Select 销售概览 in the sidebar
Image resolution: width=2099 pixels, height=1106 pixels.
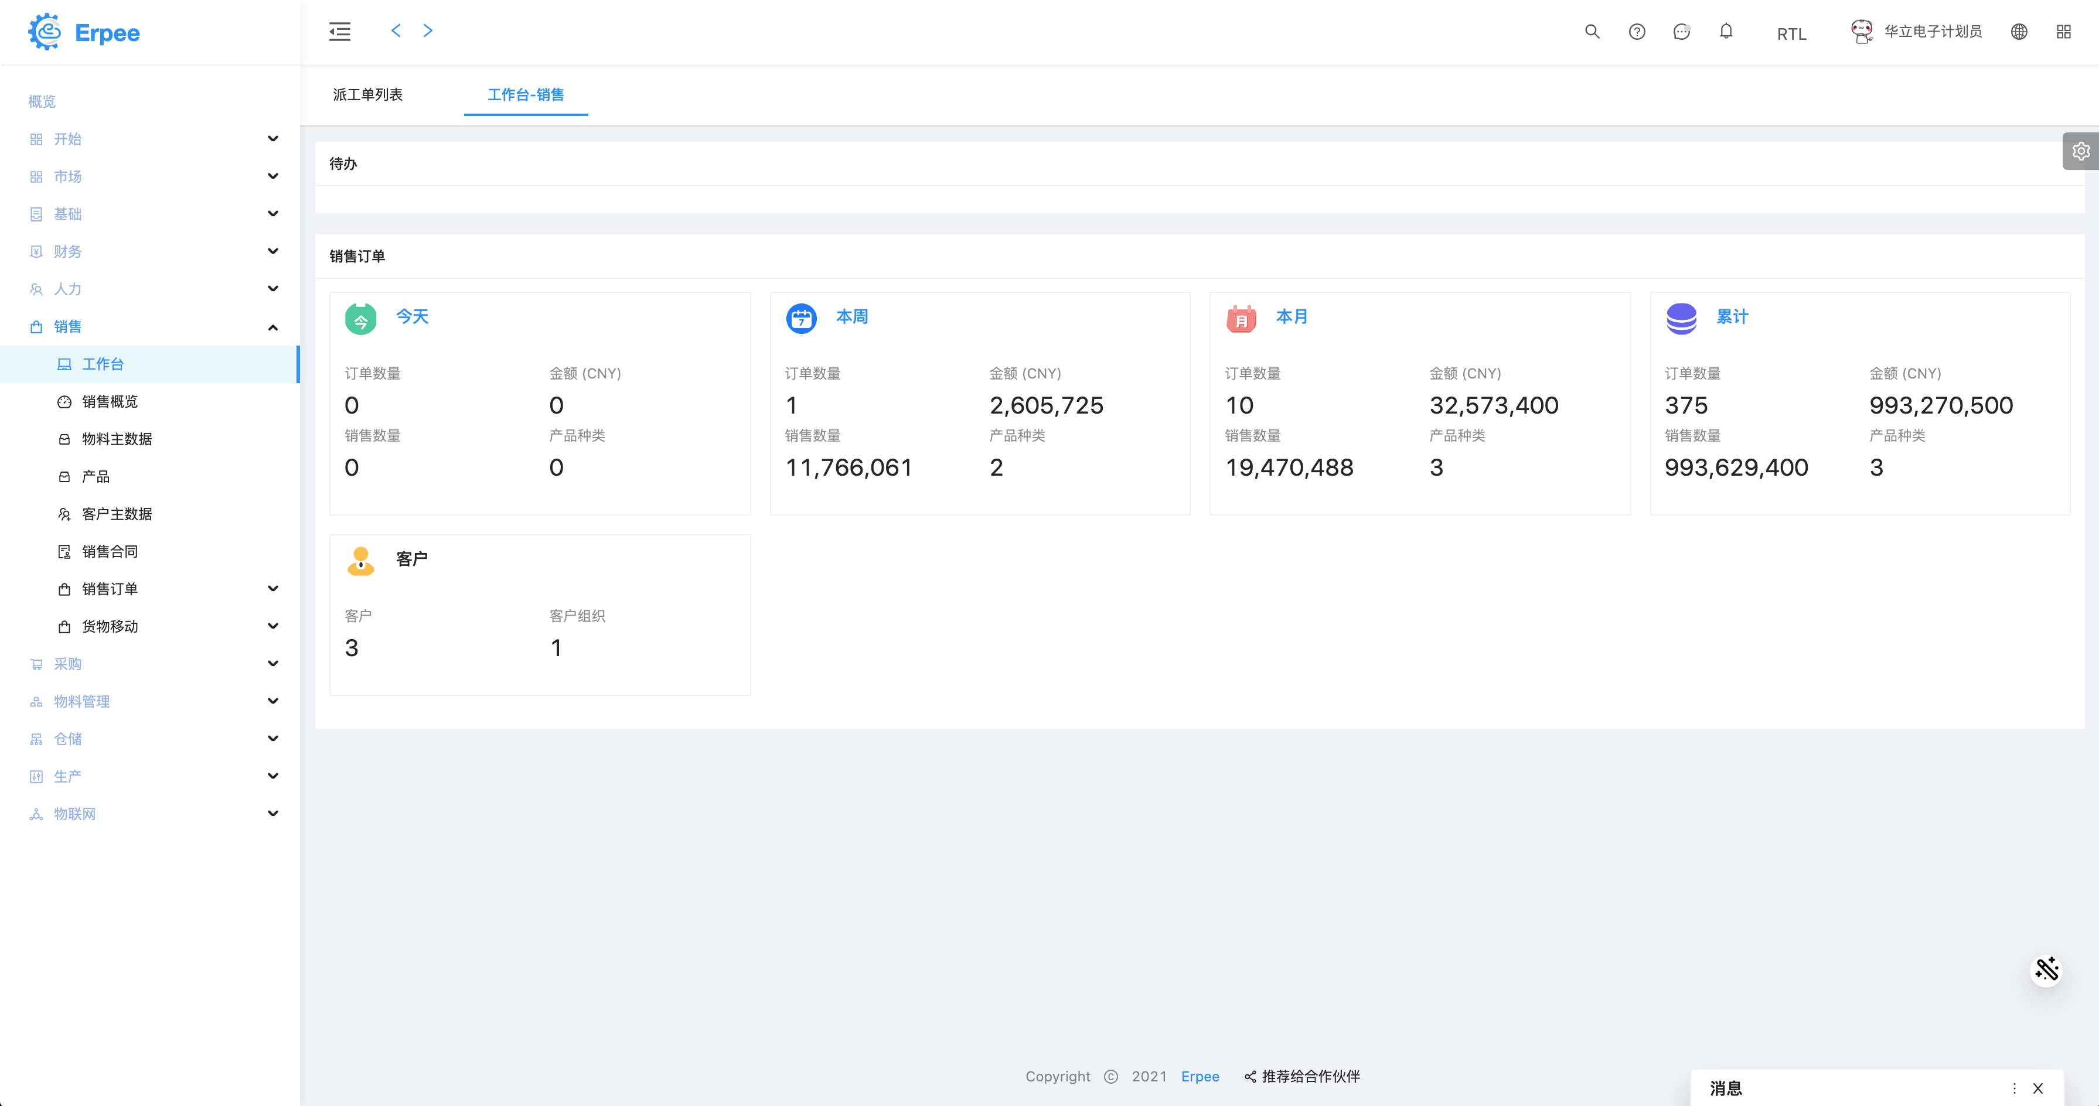[x=110, y=401]
